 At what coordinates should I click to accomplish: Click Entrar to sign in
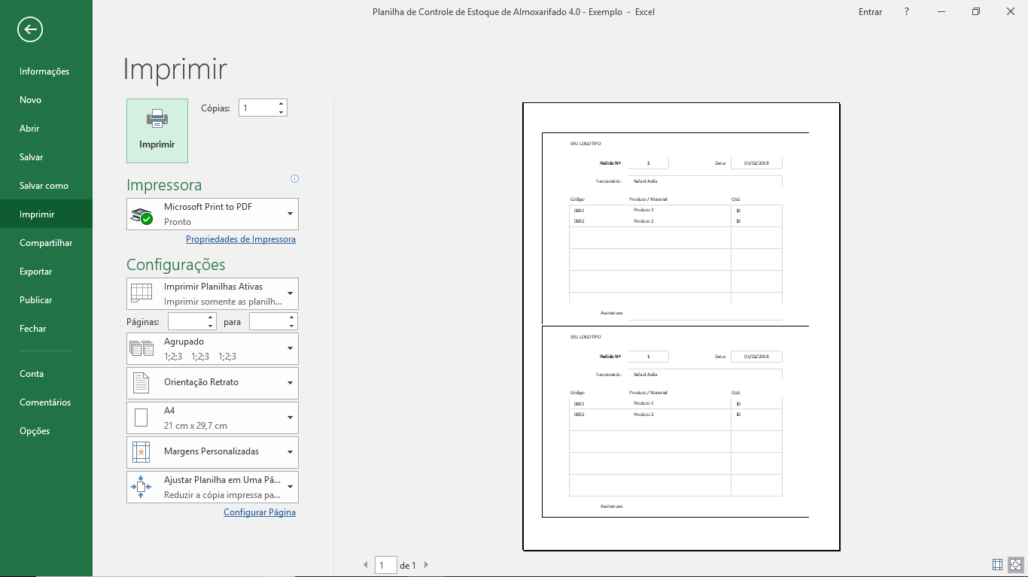[870, 12]
